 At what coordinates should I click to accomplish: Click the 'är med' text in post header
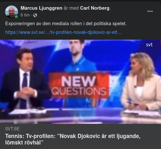(71, 8)
